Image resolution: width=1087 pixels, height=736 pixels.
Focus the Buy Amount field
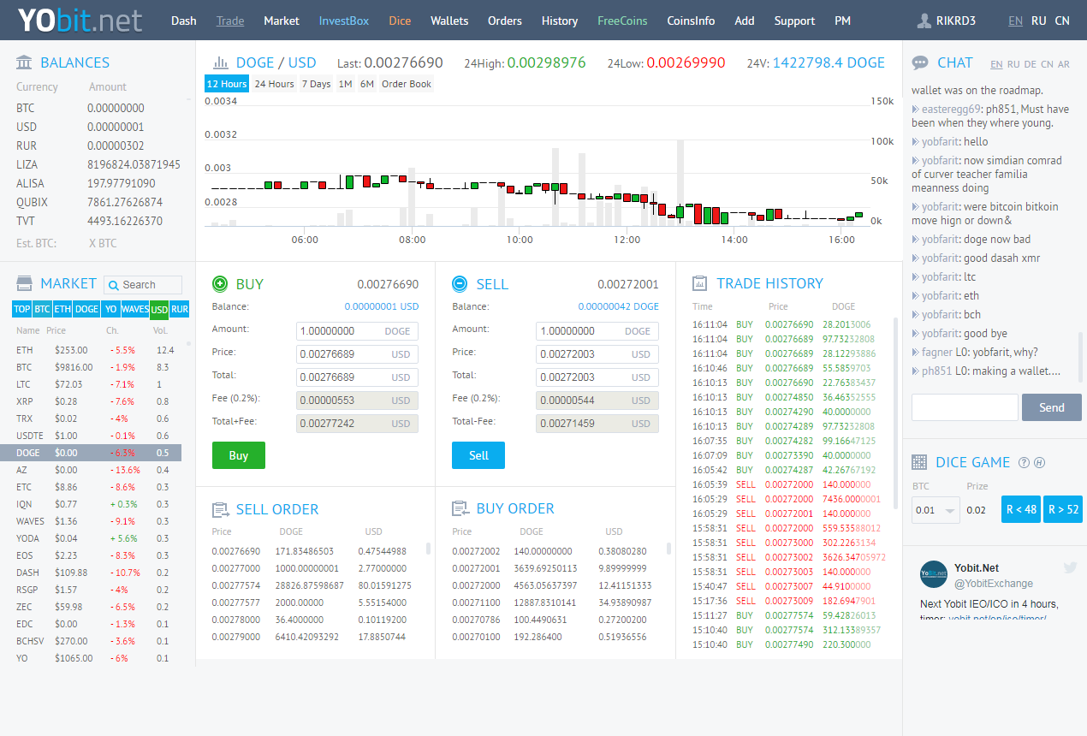(358, 331)
